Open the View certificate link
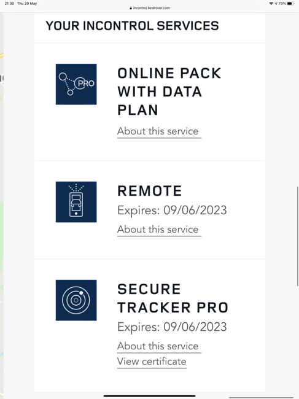Screen dimensions: 299x399 point(152,362)
